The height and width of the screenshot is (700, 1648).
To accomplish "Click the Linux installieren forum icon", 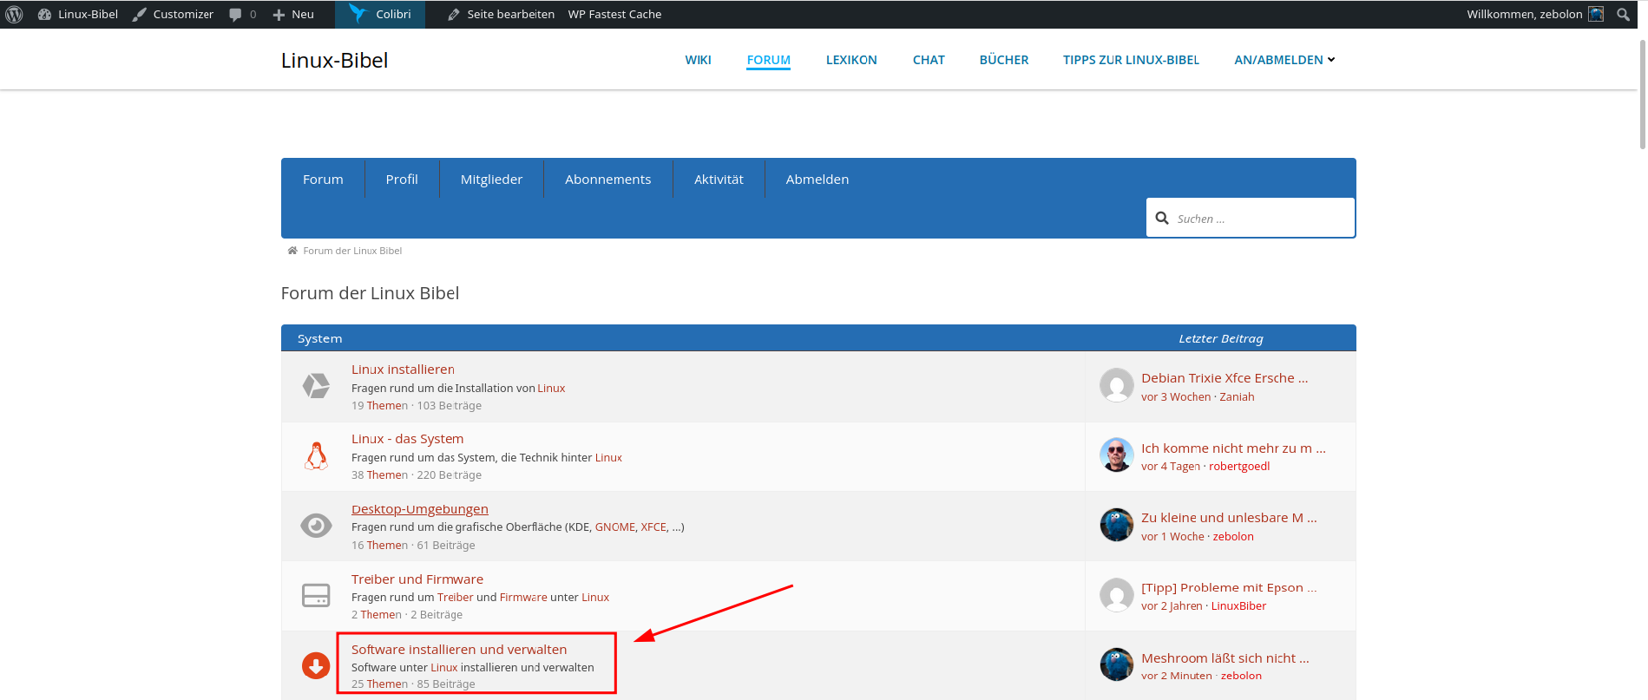I will pos(316,386).
